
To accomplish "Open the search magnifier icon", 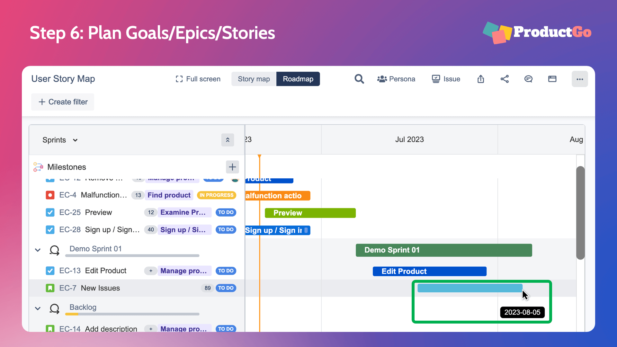I will click(359, 79).
